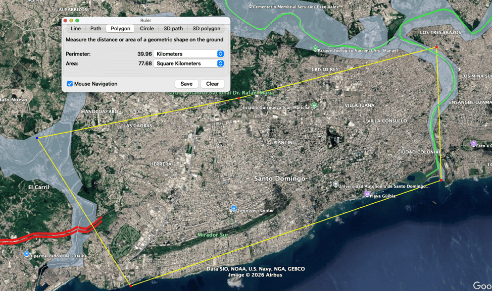Click the PIANTINI neighborhood label

(283, 143)
